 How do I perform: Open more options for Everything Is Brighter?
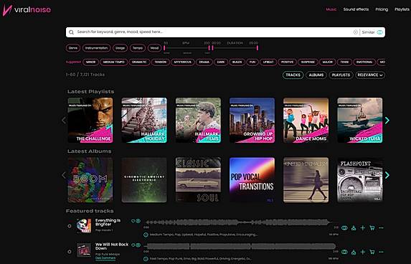tap(381, 228)
